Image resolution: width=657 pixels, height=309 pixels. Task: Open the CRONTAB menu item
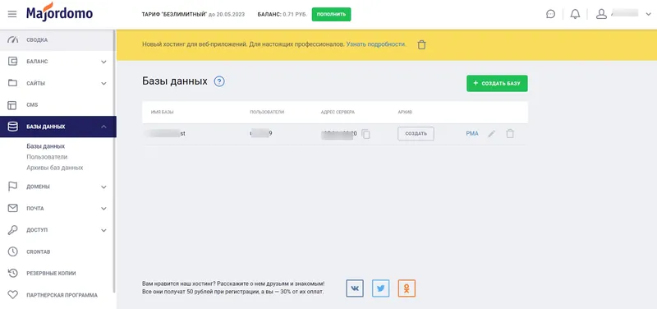(57, 251)
